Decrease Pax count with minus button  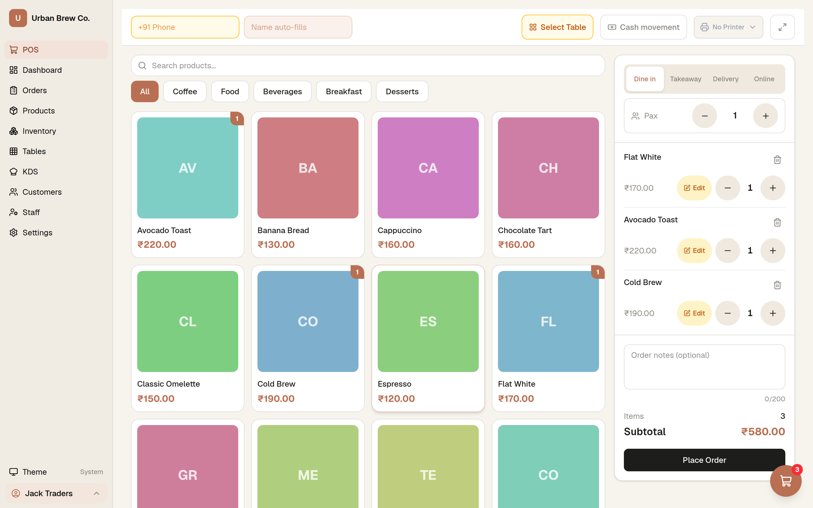(705, 116)
